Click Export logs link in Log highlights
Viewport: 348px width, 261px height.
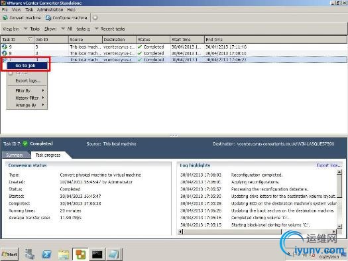pyautogui.click(x=329, y=165)
